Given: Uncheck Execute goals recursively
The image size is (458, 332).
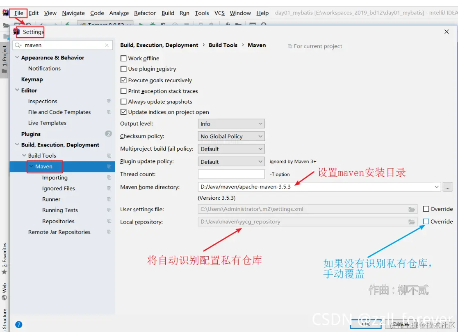Looking at the screenshot, I should 123,80.
